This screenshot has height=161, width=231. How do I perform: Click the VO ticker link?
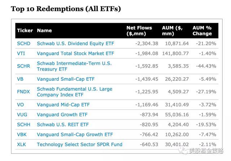(x=21, y=105)
